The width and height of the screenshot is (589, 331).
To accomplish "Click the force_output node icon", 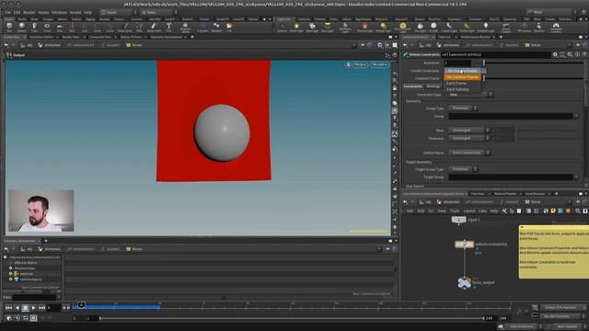I will (x=464, y=282).
